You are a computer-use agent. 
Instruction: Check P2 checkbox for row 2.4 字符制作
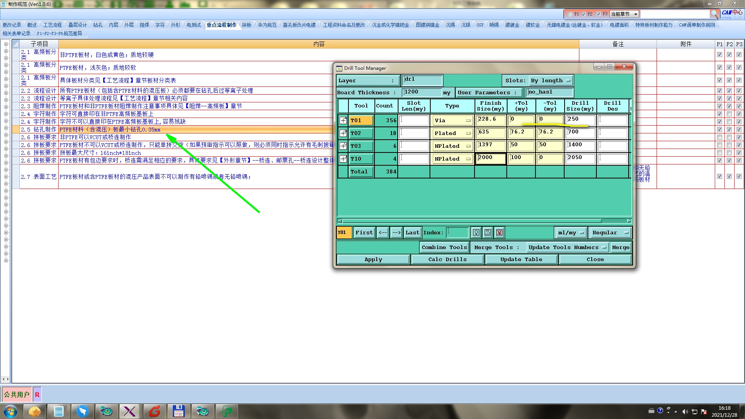729,114
